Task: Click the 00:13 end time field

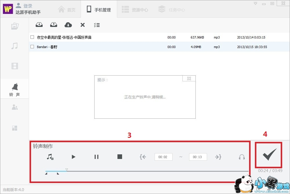Action: [x=198, y=157]
